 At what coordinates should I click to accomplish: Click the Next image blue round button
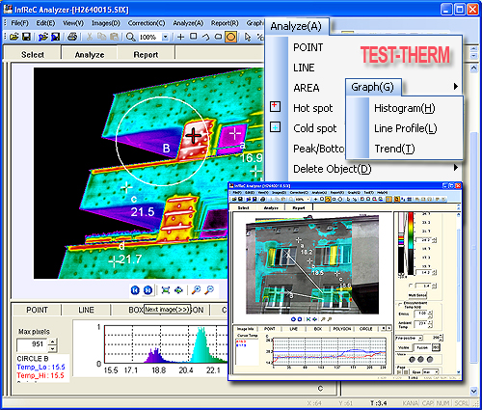pos(147,290)
